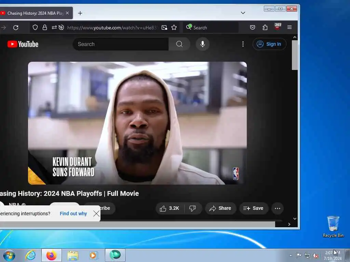Expand the list all tabs chevron
The image size is (350, 262).
243,13
